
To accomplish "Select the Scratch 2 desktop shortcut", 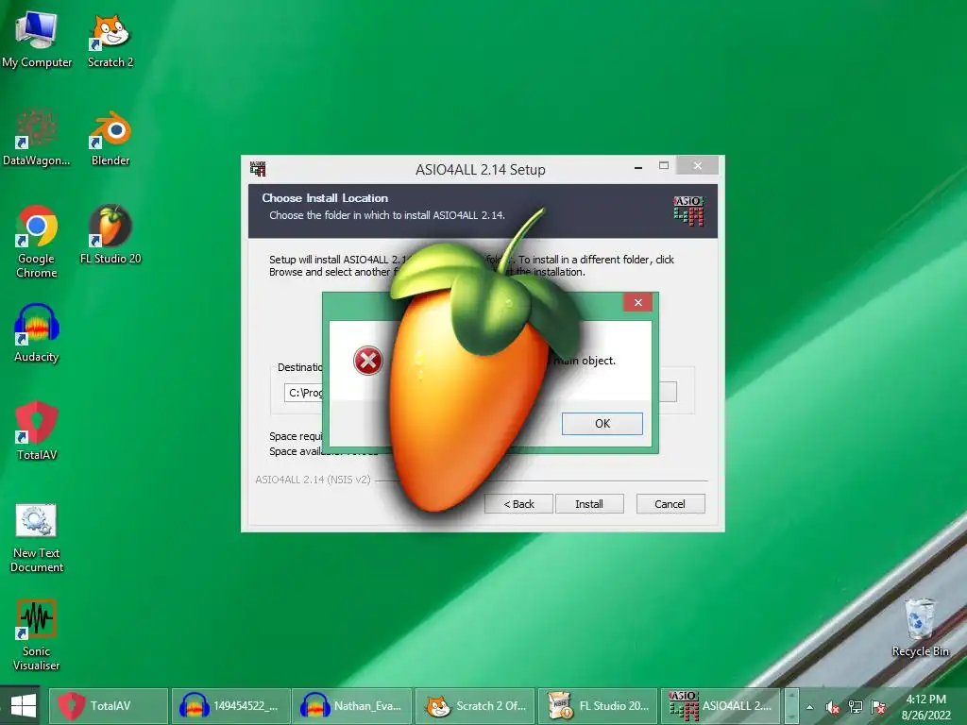I will [x=110, y=38].
